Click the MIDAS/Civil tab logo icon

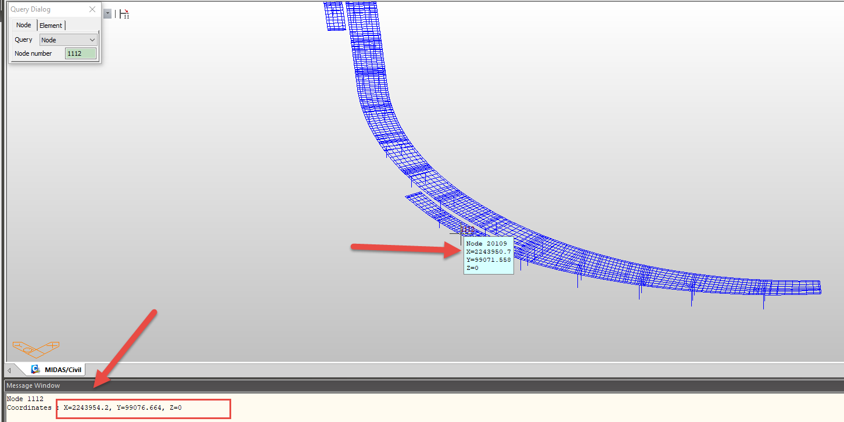coord(35,370)
